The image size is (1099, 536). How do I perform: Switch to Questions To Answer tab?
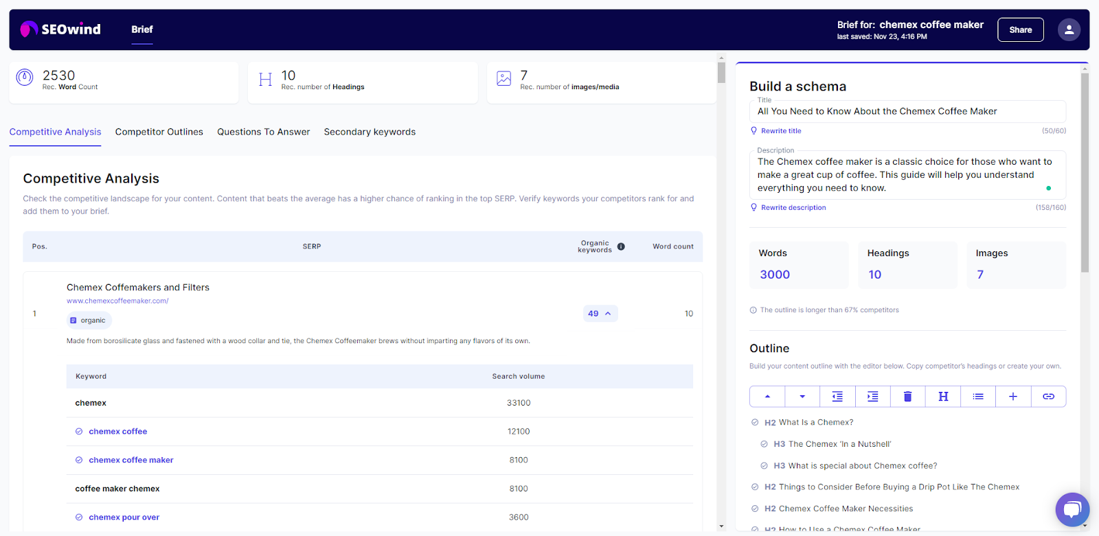point(264,132)
